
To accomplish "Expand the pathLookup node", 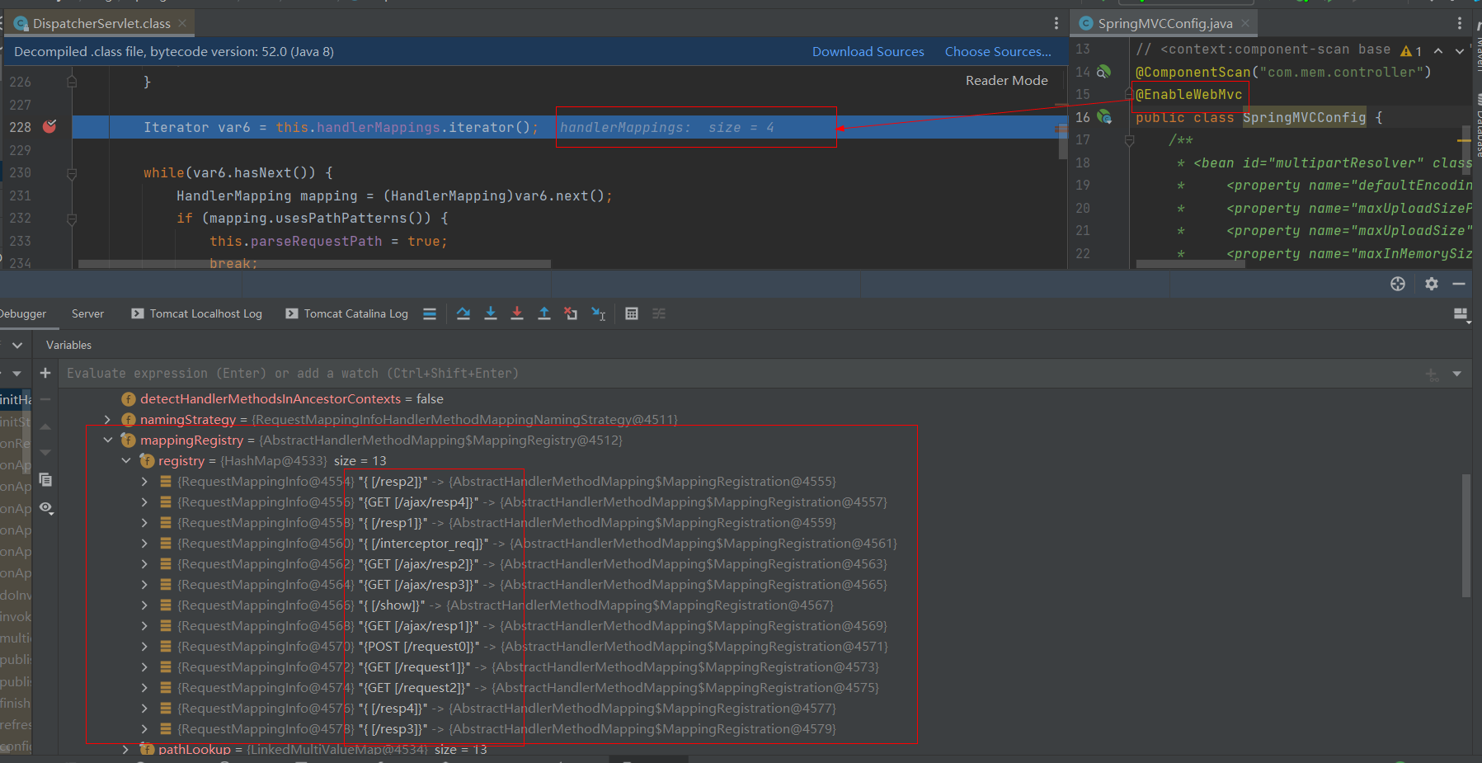I will [x=126, y=749].
